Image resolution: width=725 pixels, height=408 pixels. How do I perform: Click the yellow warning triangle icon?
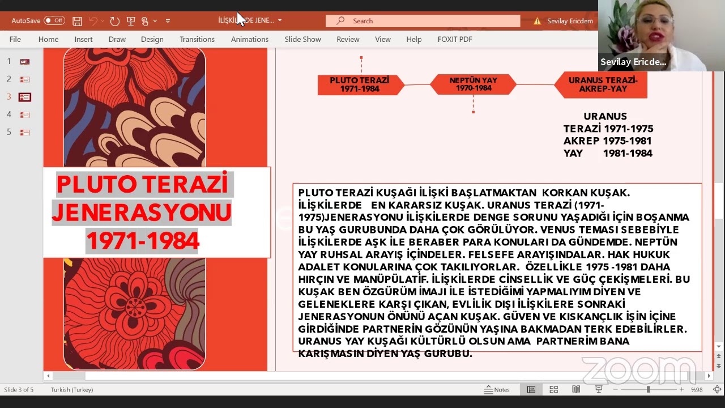pos(537,21)
